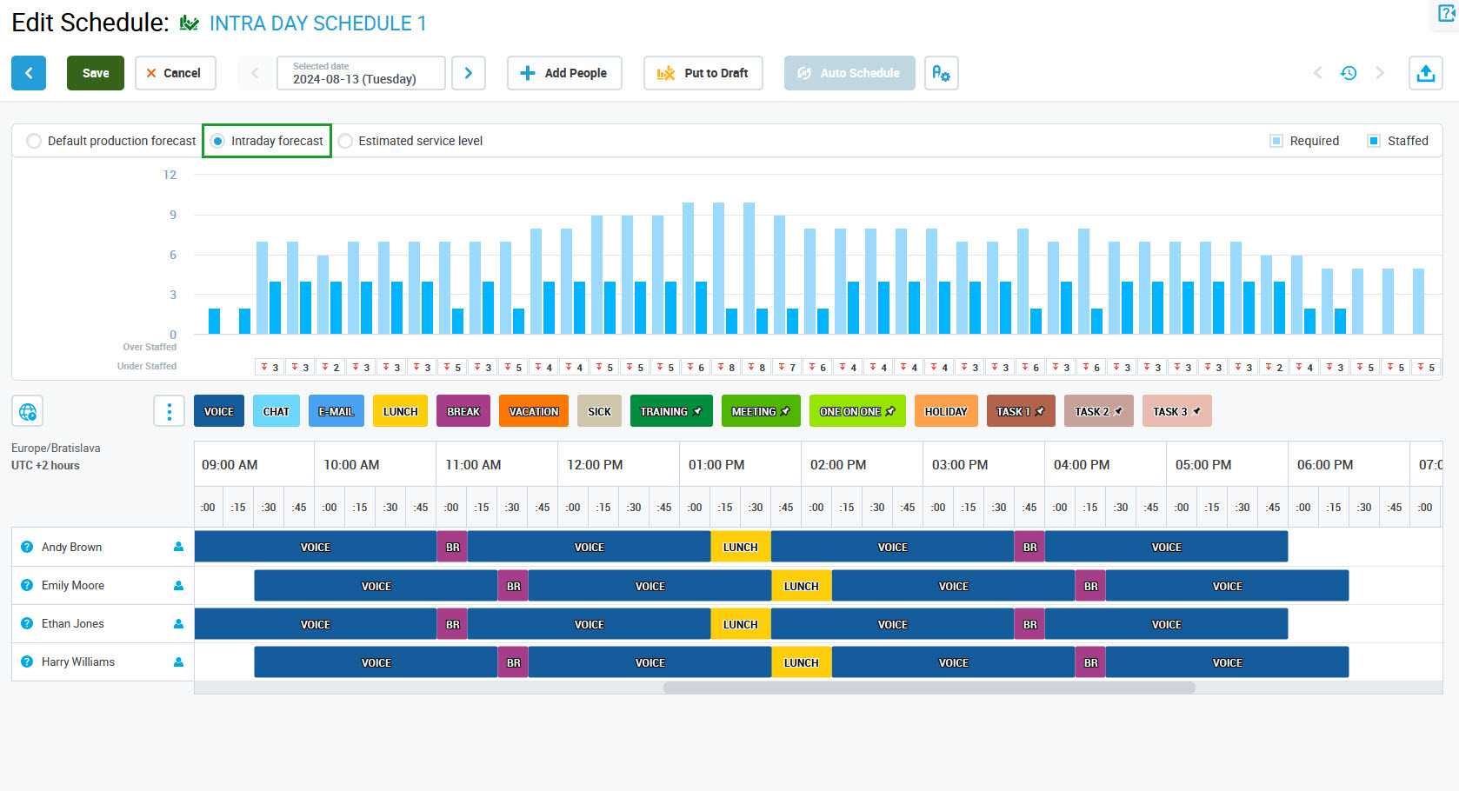Screen dimensions: 1459x791
Task: Select the VACATION activity chip
Action: click(533, 411)
